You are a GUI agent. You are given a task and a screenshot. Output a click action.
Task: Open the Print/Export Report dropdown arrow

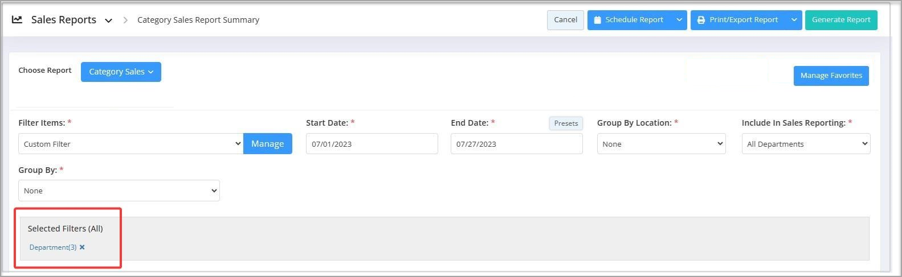point(794,20)
